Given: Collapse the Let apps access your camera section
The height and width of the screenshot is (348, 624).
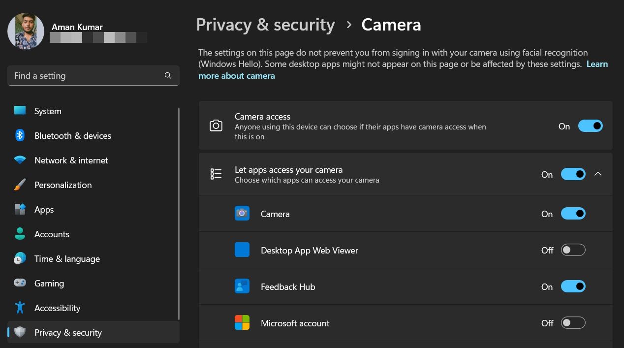Looking at the screenshot, I should coord(598,174).
